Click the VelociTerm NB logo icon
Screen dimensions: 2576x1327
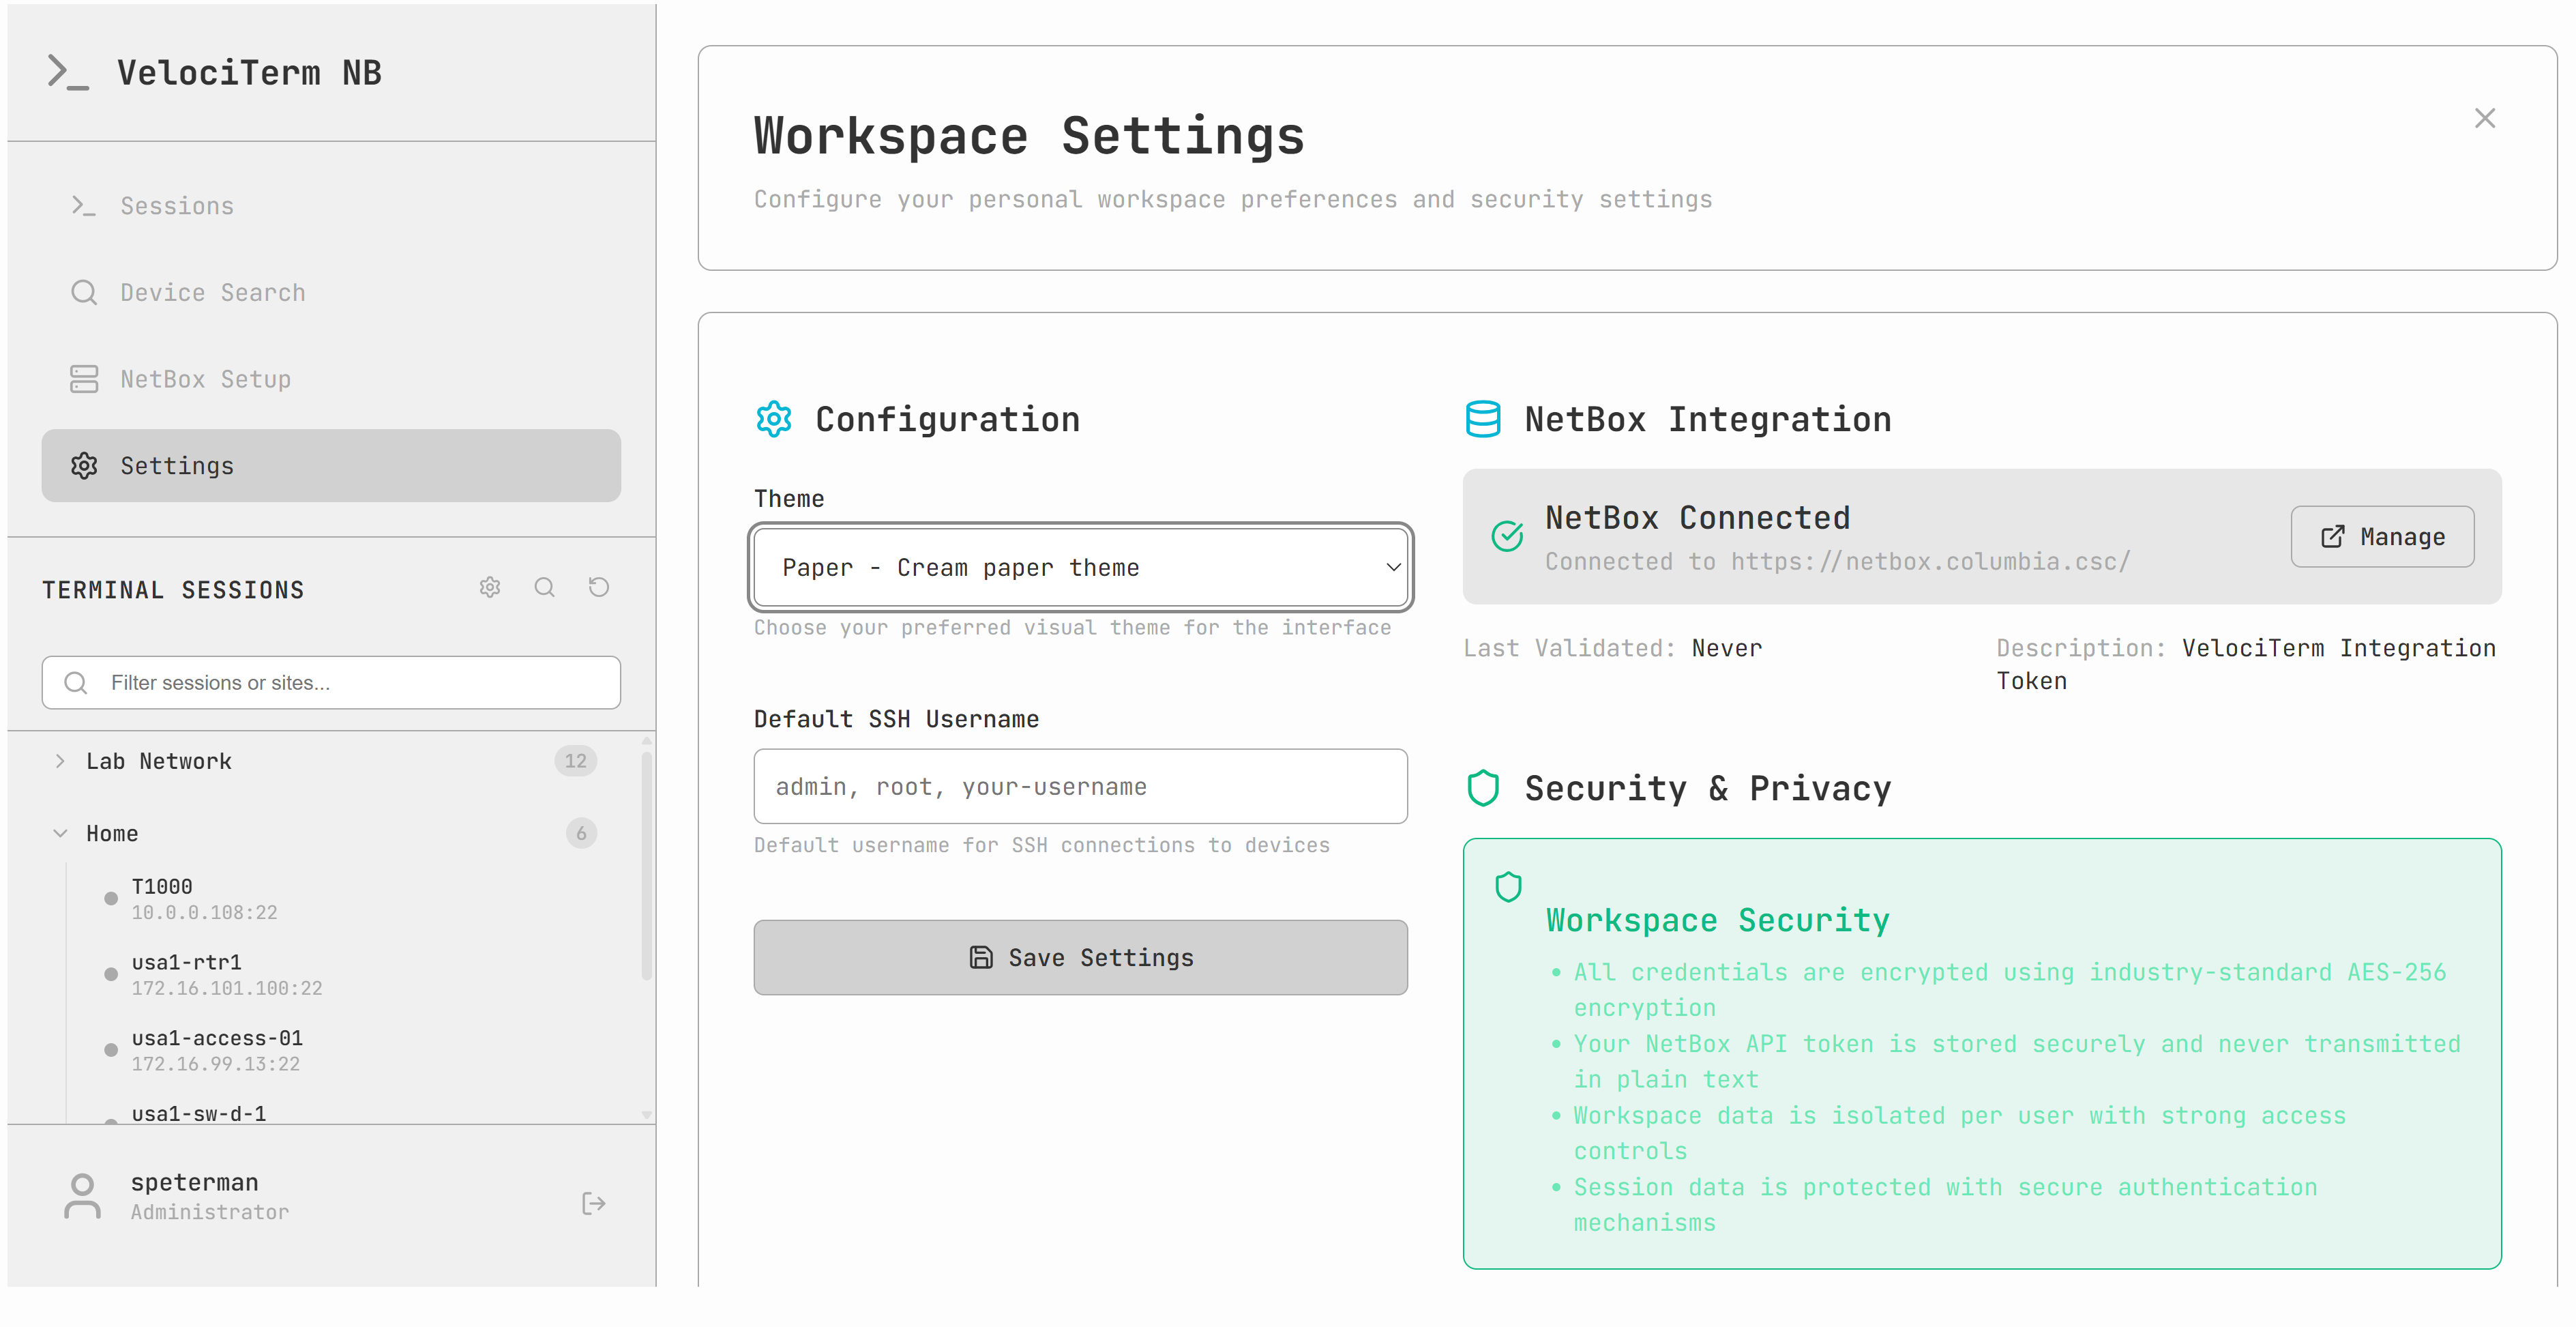coord(68,73)
